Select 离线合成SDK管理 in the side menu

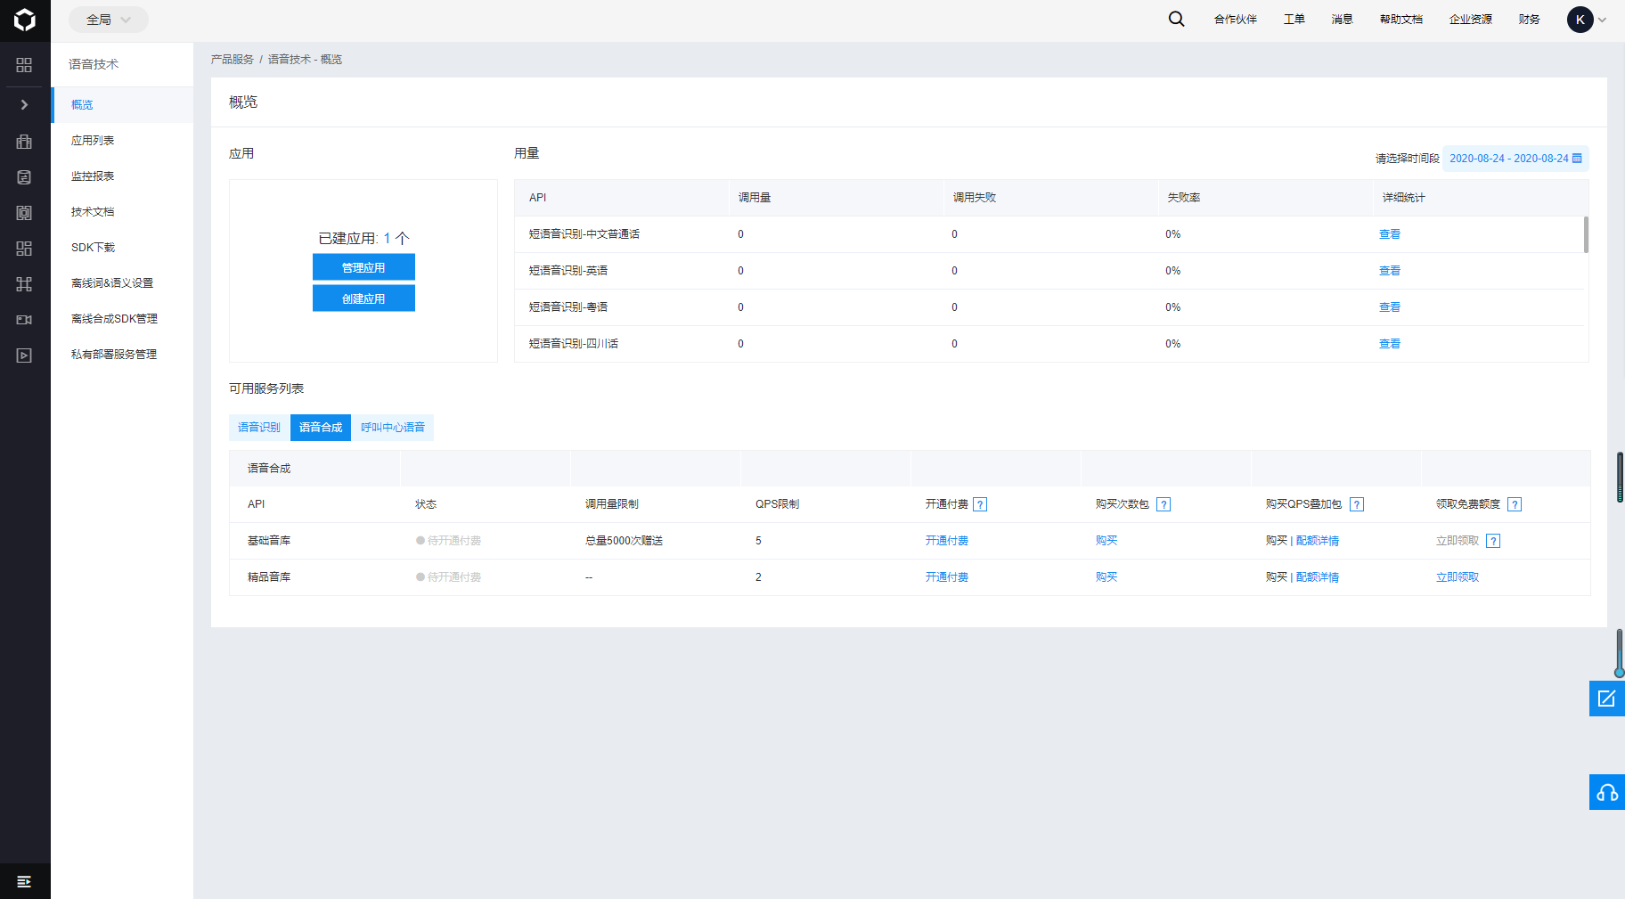pos(123,319)
